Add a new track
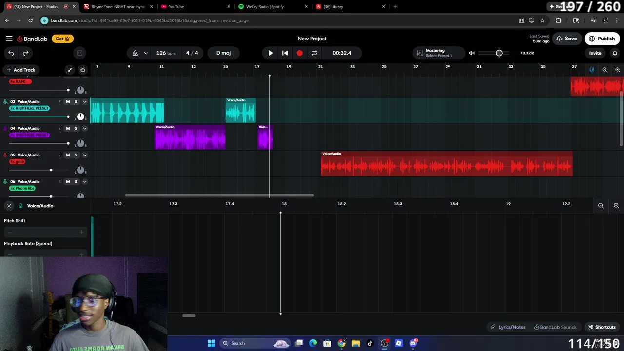 [21, 70]
